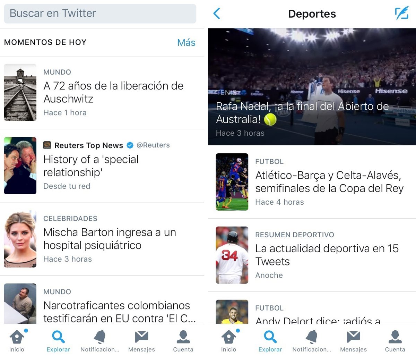The height and width of the screenshot is (356, 416).
Task: Click inside the Buscar en Twitter field
Action: point(100,14)
